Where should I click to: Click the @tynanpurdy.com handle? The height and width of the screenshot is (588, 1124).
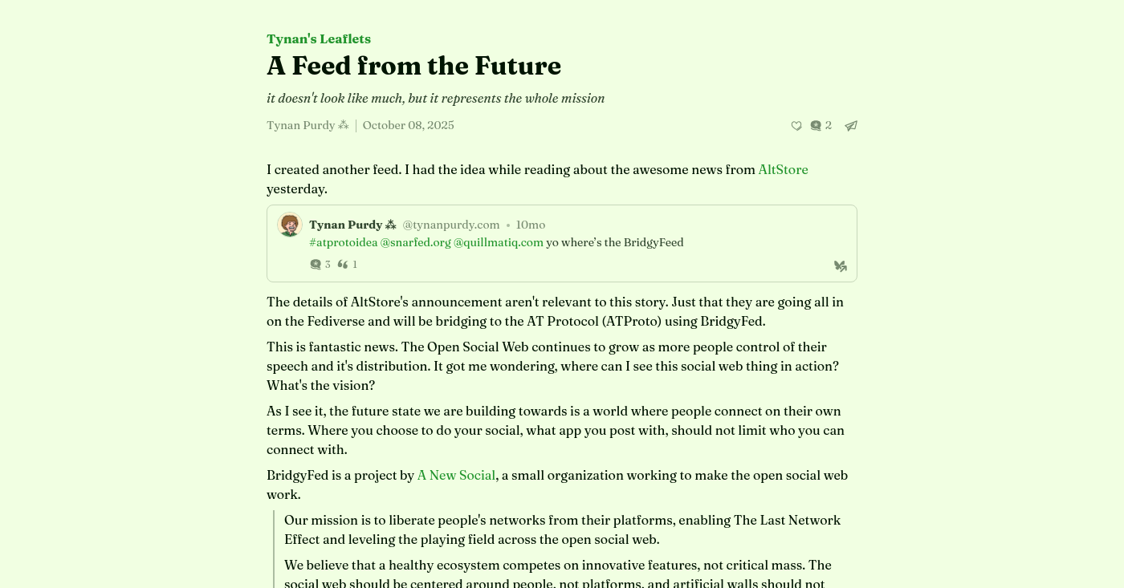click(451, 225)
